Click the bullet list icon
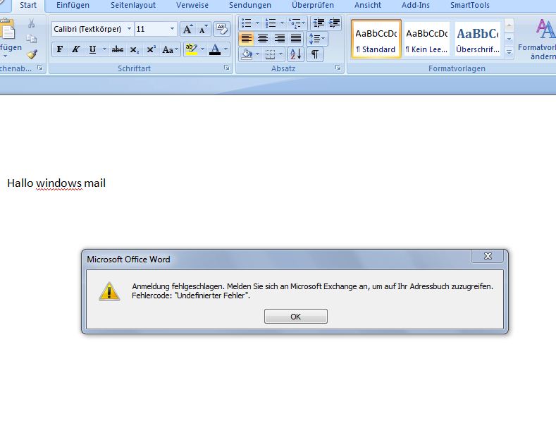The height and width of the screenshot is (433, 556). (x=247, y=23)
